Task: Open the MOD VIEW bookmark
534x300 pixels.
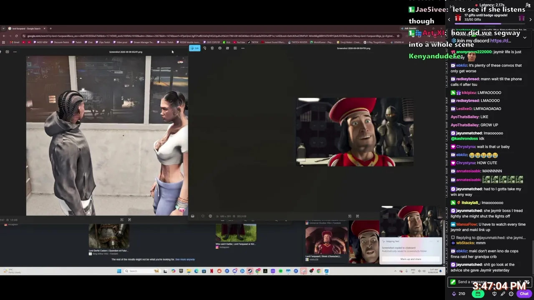Action: [x=40, y=42]
